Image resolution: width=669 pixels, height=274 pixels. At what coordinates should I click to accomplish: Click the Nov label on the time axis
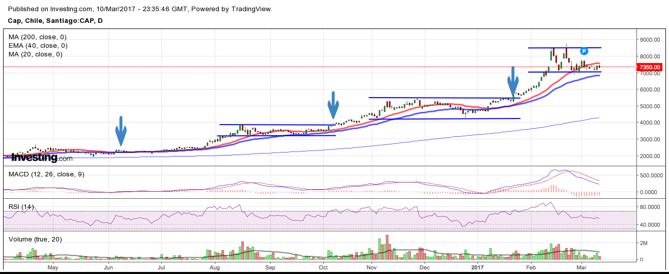click(x=372, y=267)
